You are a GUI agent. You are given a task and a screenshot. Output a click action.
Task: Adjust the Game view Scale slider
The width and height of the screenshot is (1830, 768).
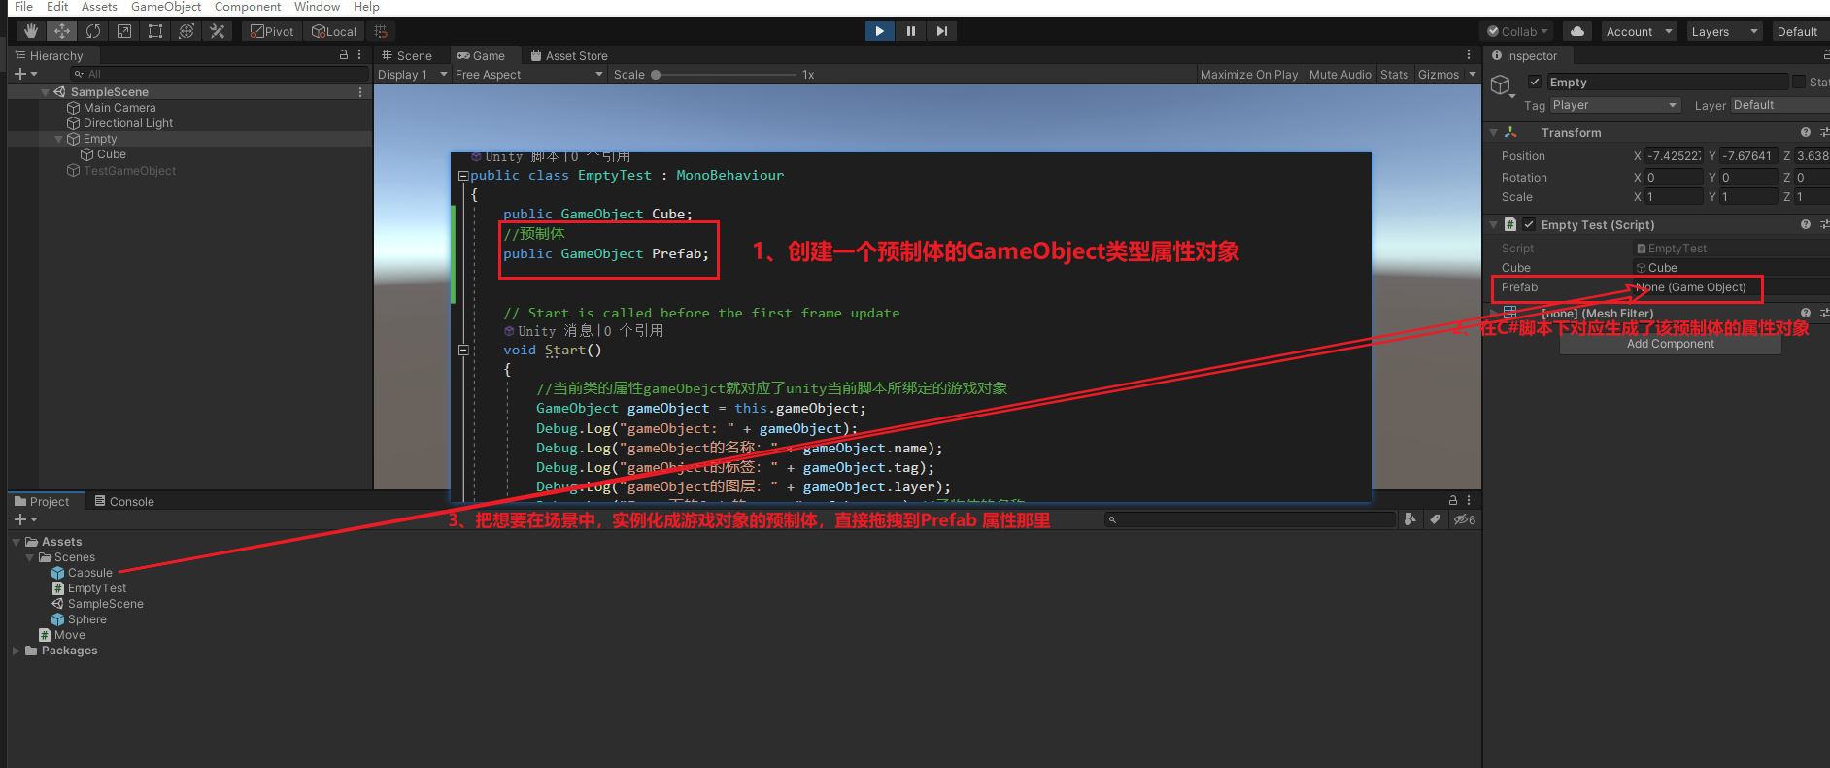[657, 75]
